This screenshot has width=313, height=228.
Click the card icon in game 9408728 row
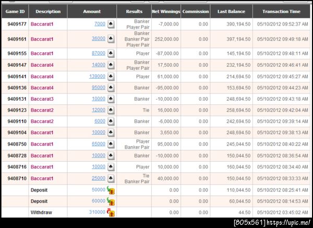111,155
